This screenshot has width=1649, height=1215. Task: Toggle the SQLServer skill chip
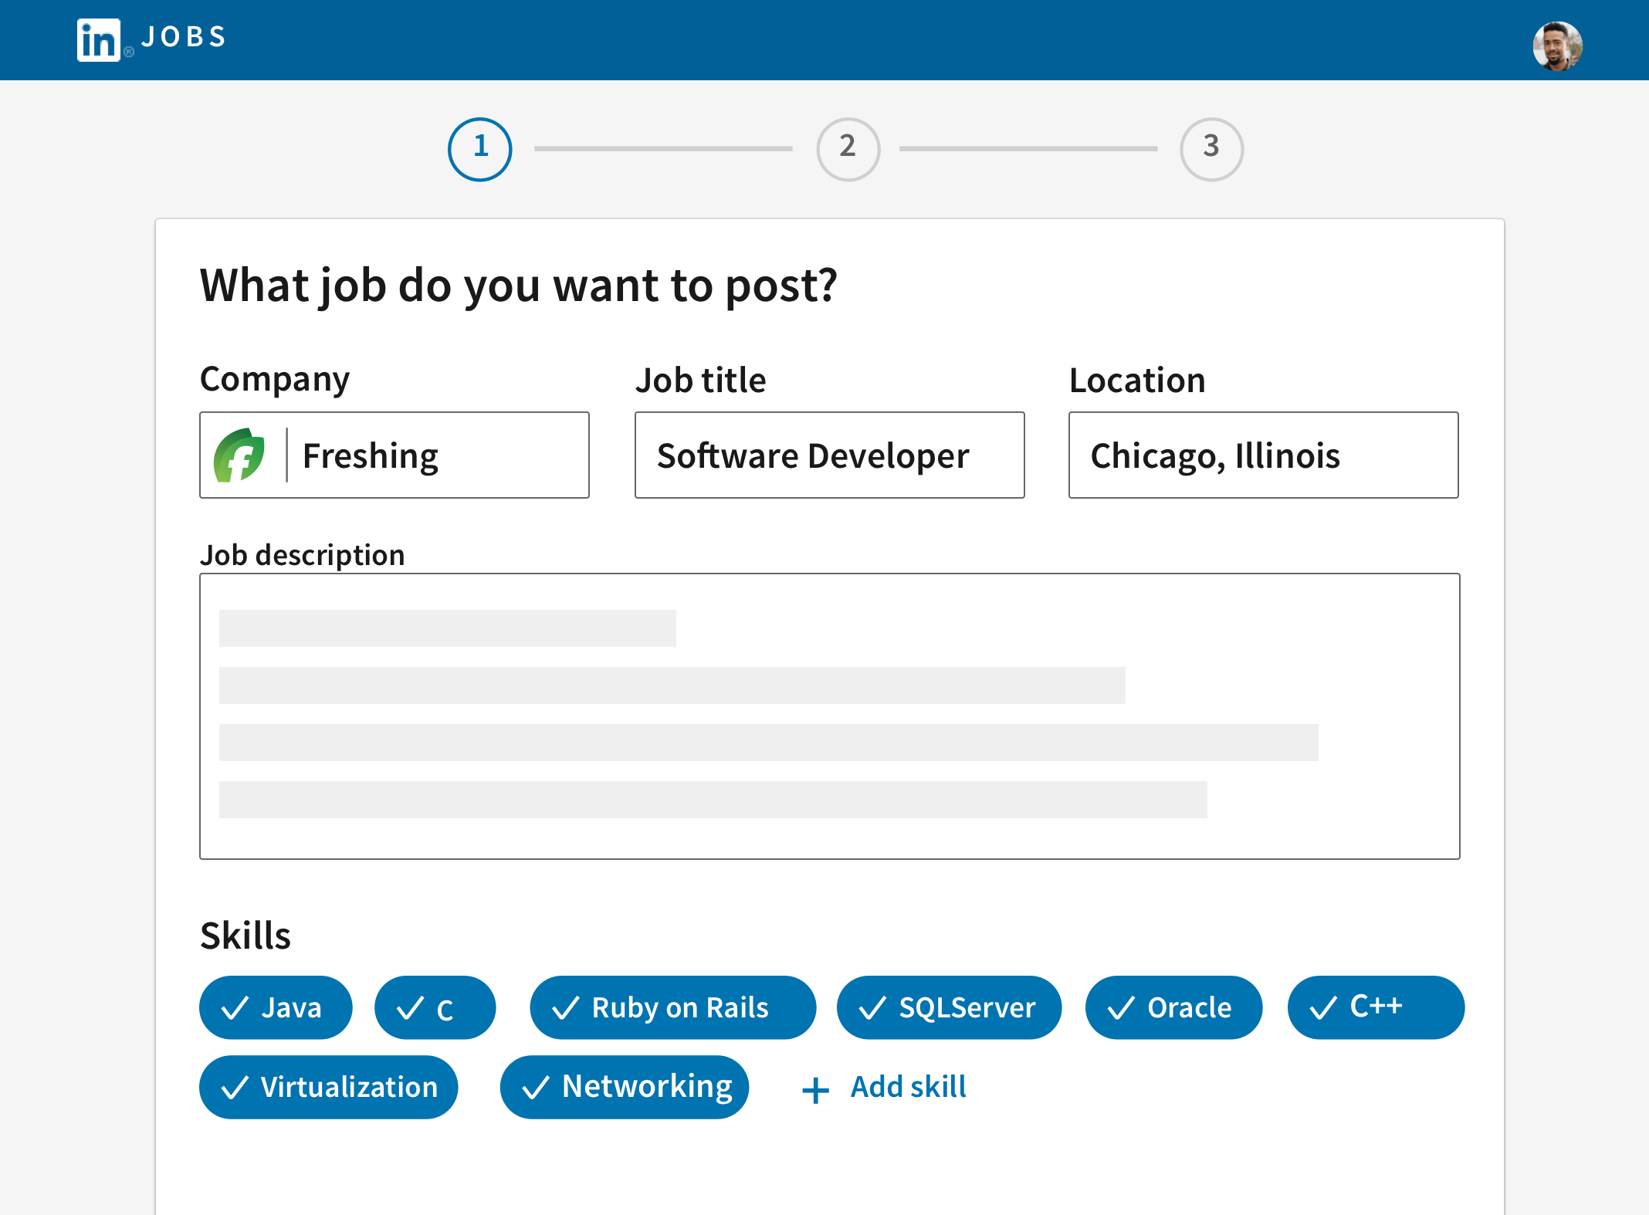(x=949, y=1007)
